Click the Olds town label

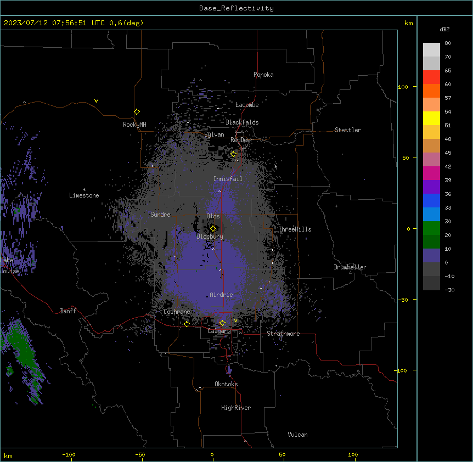213,216
